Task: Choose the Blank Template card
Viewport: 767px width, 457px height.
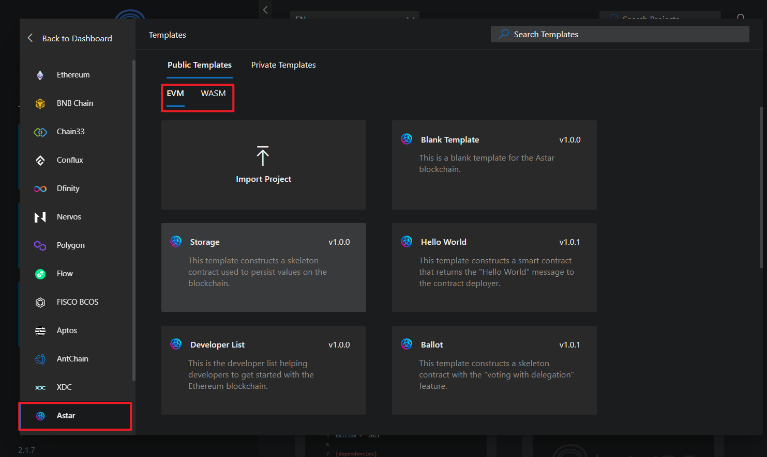Action: click(x=494, y=165)
